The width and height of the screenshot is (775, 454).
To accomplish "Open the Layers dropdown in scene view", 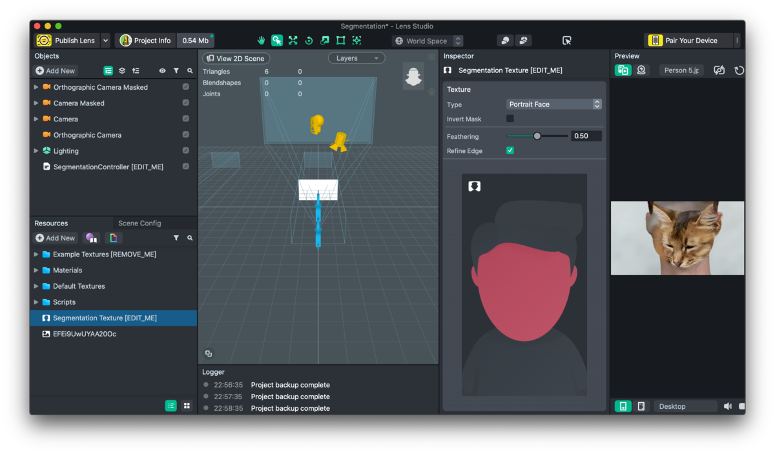I will (x=356, y=58).
